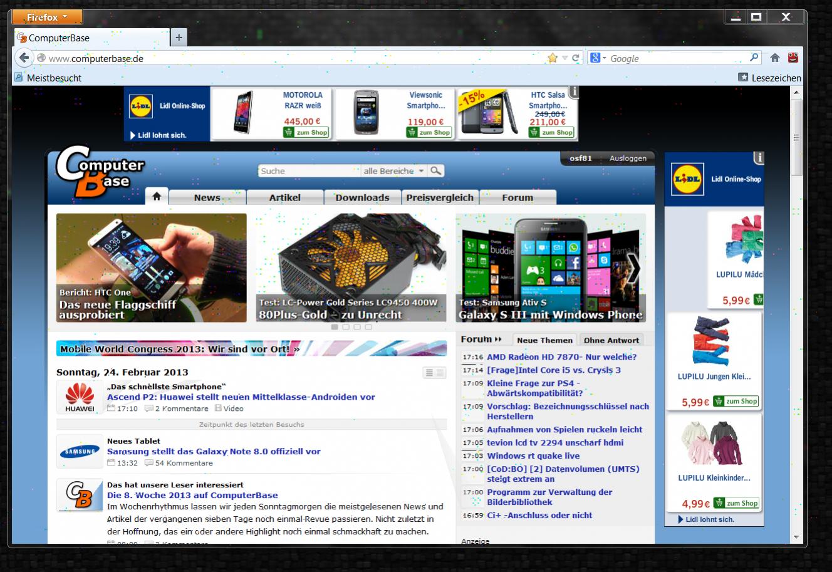Open the Artikel navigation tab
Viewport: 832px width, 572px height.
[x=285, y=197]
